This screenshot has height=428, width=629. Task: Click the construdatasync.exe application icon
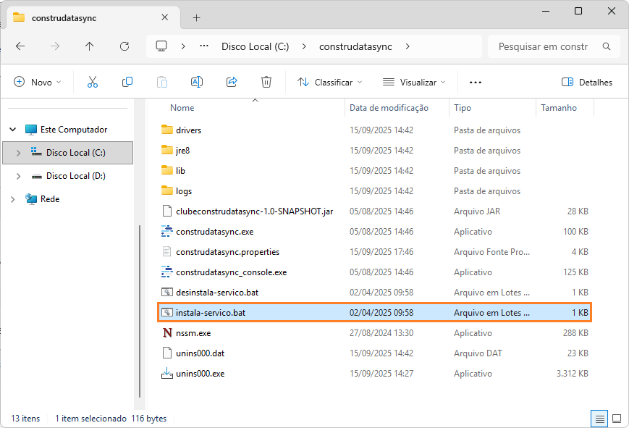167,231
